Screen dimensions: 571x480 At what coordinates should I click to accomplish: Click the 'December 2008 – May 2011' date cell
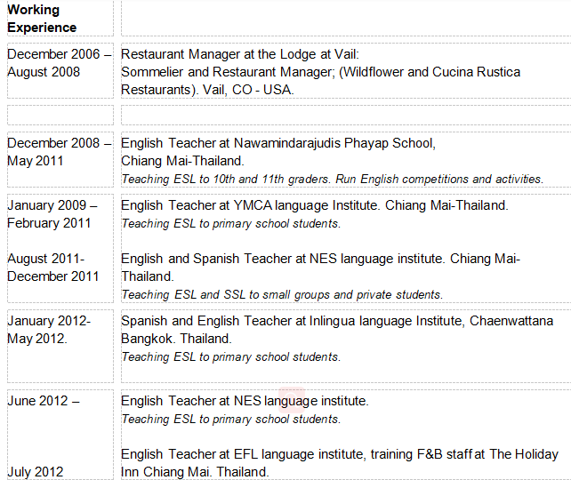[x=60, y=152]
